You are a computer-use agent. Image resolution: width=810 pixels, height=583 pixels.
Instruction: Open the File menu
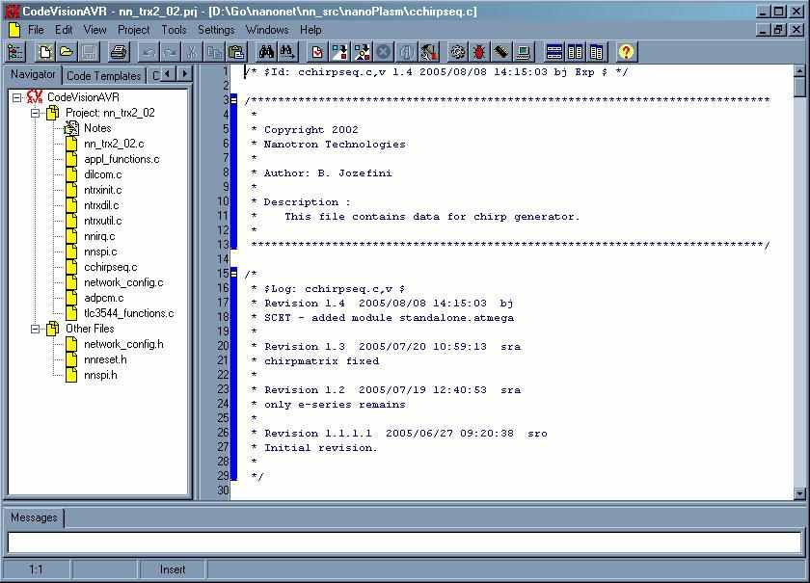click(36, 30)
